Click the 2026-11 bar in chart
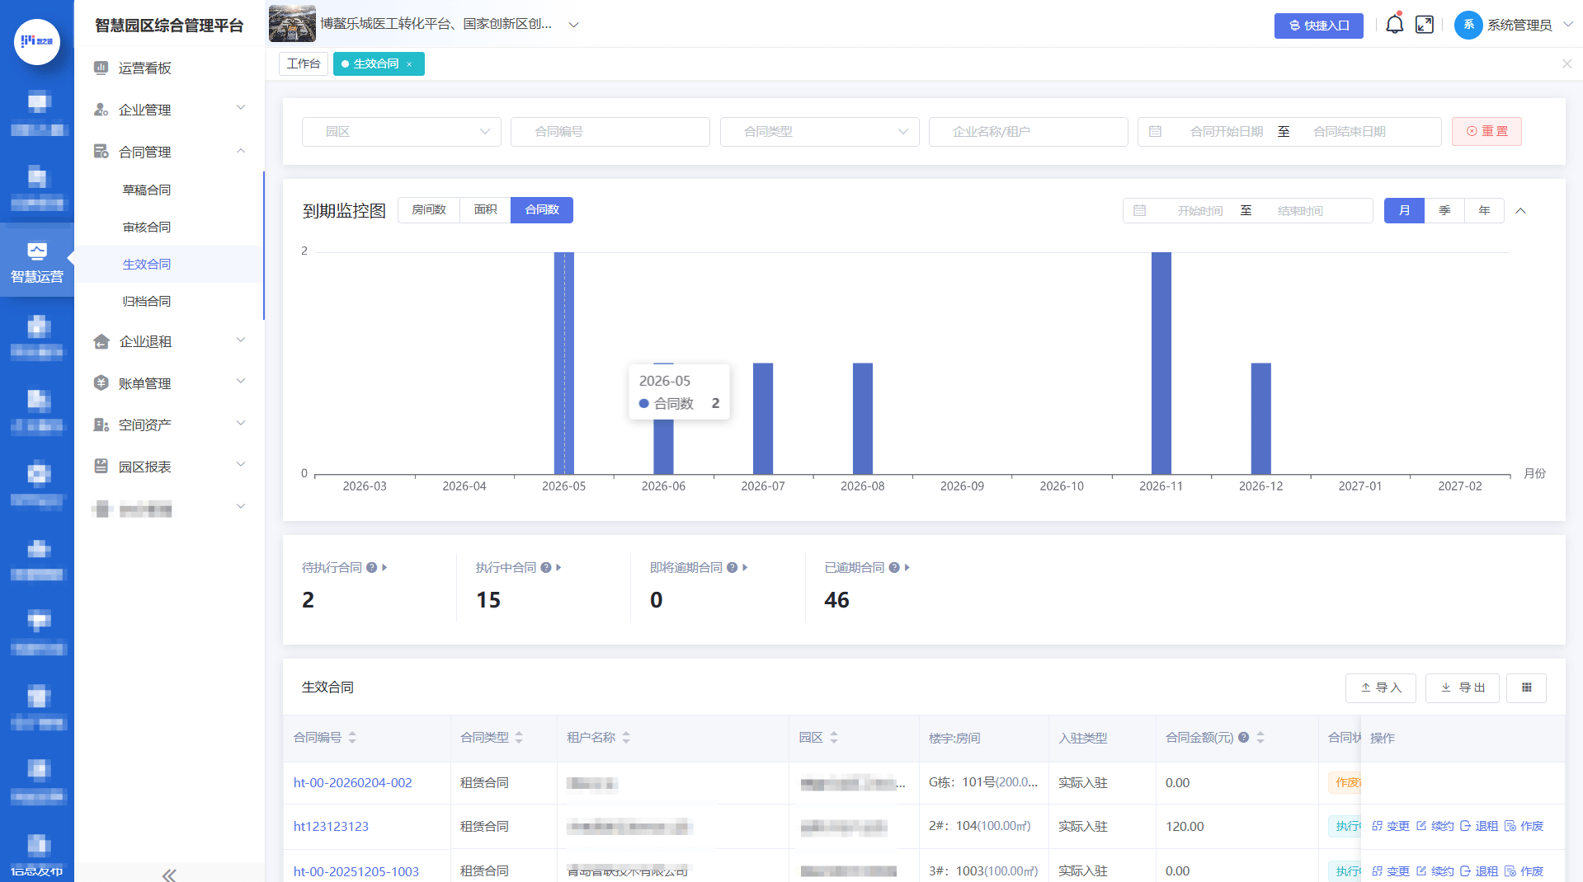1583x882 pixels. 1161,363
